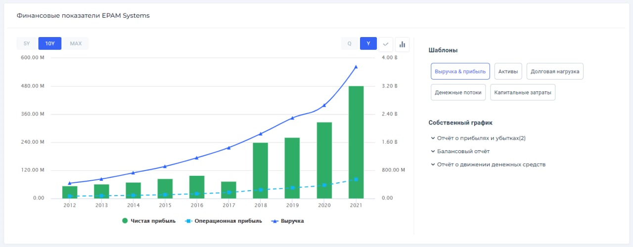Expand Отчёт о движении денежных средств

pyautogui.click(x=488, y=165)
